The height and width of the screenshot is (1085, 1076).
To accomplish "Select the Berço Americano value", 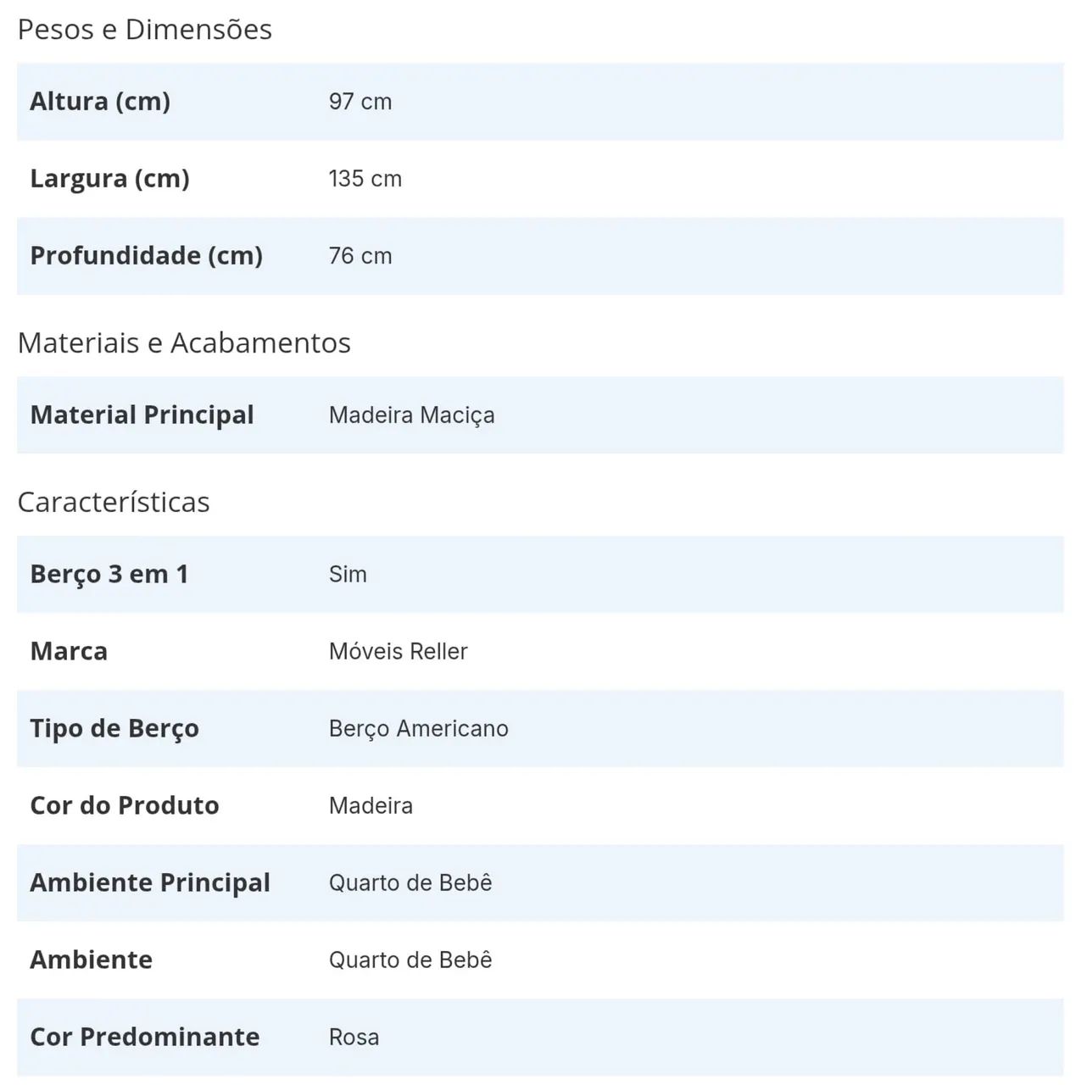I will point(419,729).
